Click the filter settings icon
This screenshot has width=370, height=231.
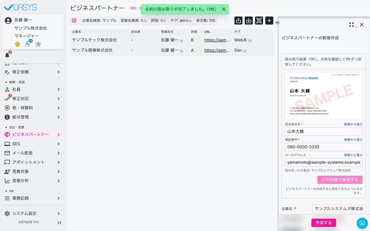pyautogui.click(x=74, y=21)
